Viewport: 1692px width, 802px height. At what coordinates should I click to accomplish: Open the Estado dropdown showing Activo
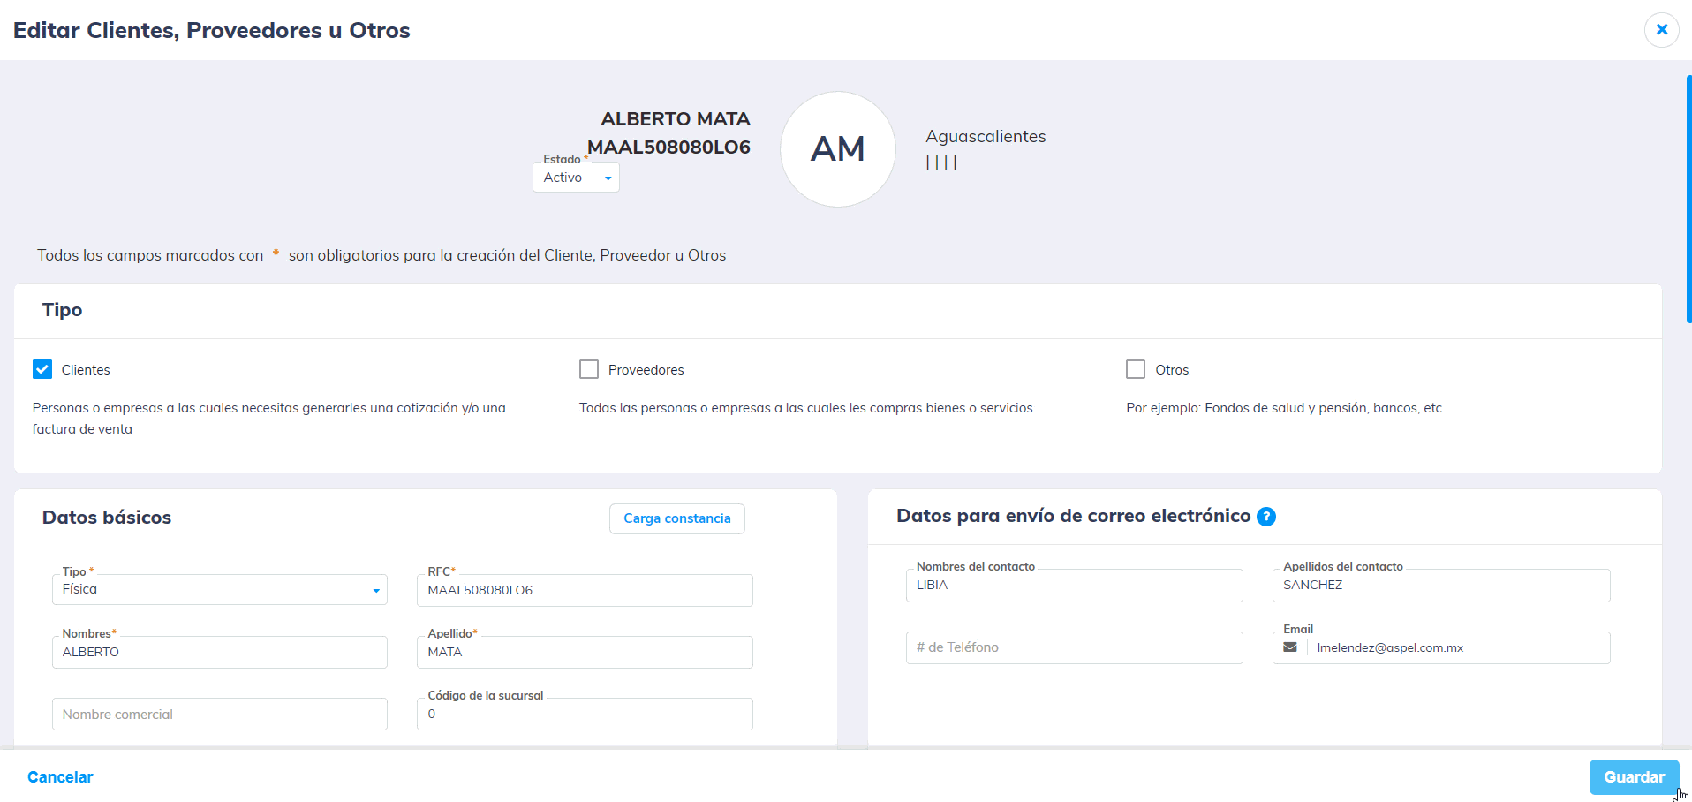point(576,178)
